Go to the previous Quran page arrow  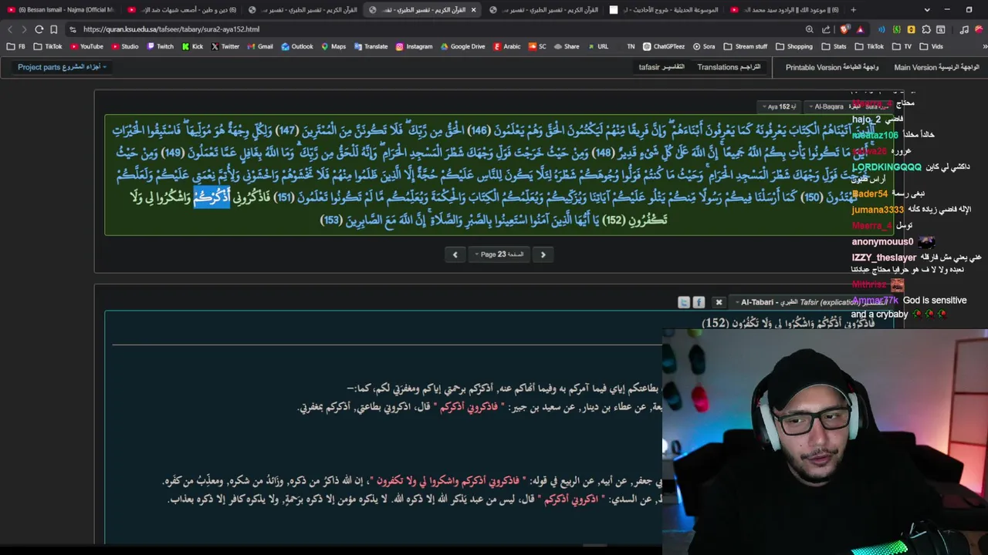point(455,254)
